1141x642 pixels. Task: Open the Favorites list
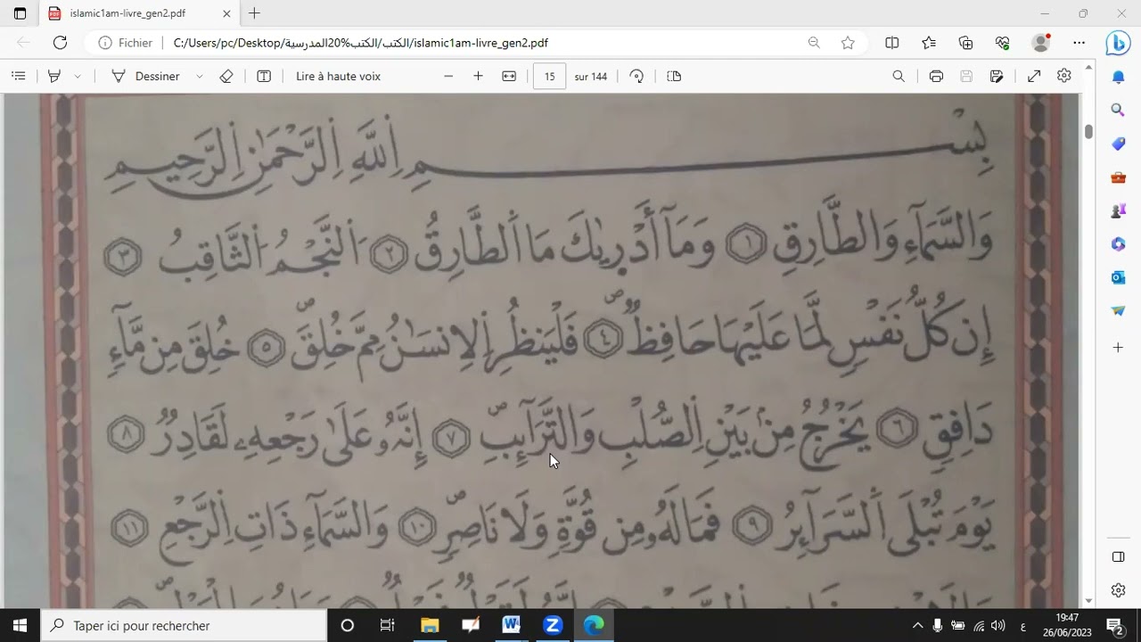tap(929, 43)
